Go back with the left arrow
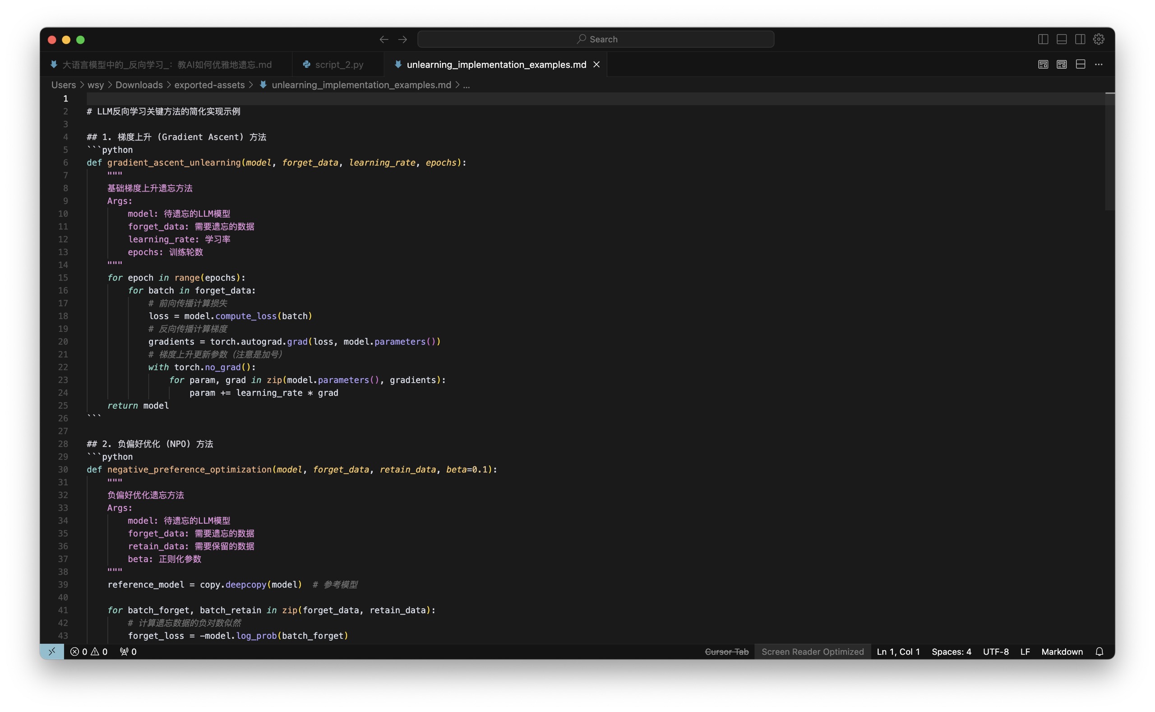1155x712 pixels. (384, 39)
